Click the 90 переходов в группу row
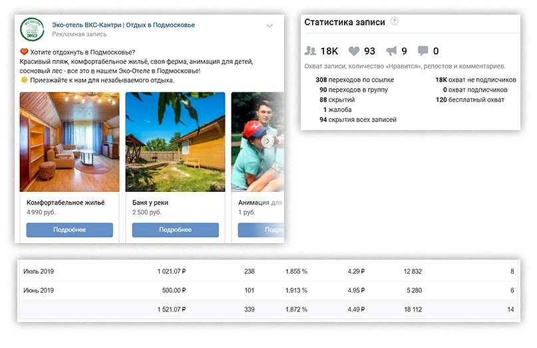This screenshot has height=348, width=537. coord(354,90)
